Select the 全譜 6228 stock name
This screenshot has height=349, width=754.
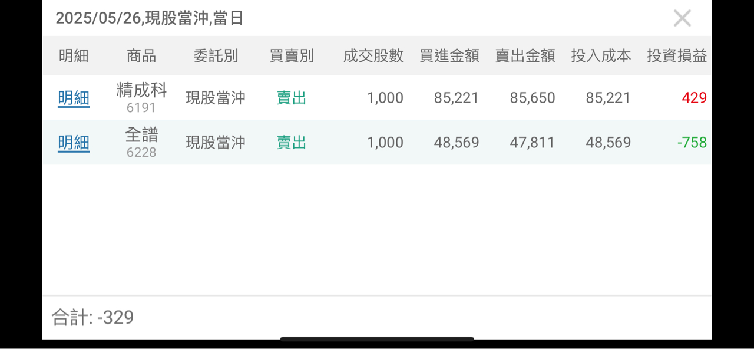(141, 143)
